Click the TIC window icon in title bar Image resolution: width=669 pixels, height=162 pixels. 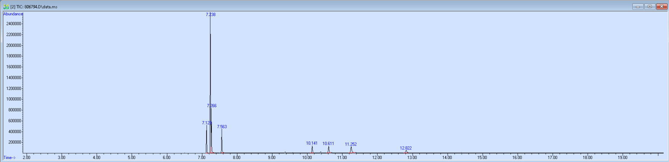[6, 7]
